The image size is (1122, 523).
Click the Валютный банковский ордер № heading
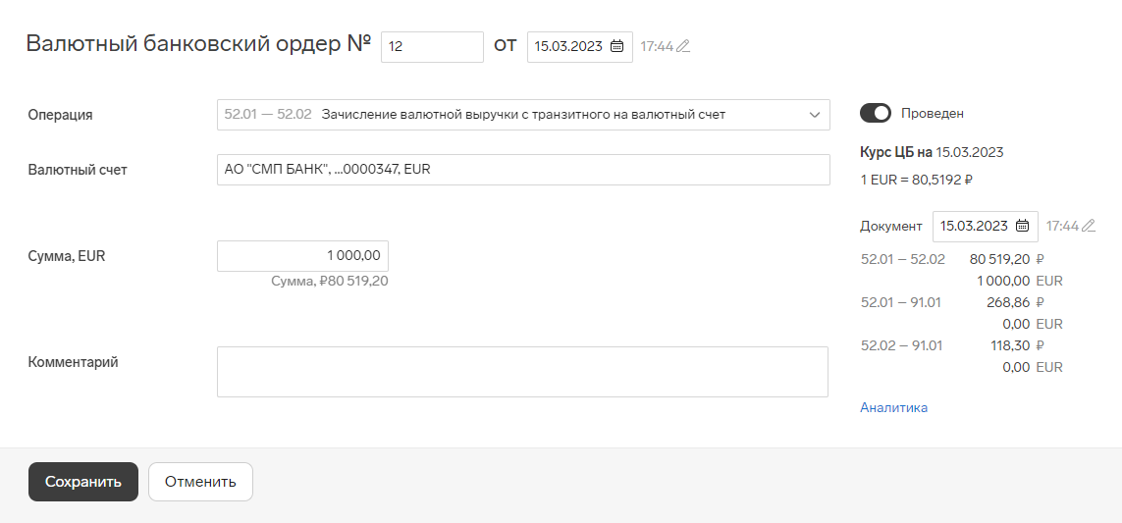coord(198,44)
